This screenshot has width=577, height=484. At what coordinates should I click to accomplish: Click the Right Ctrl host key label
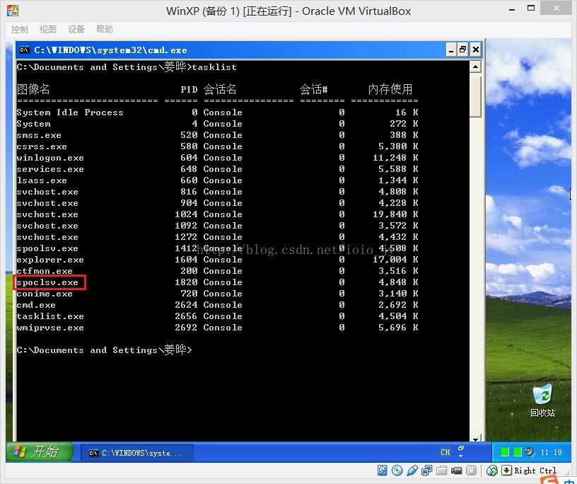coord(535,471)
